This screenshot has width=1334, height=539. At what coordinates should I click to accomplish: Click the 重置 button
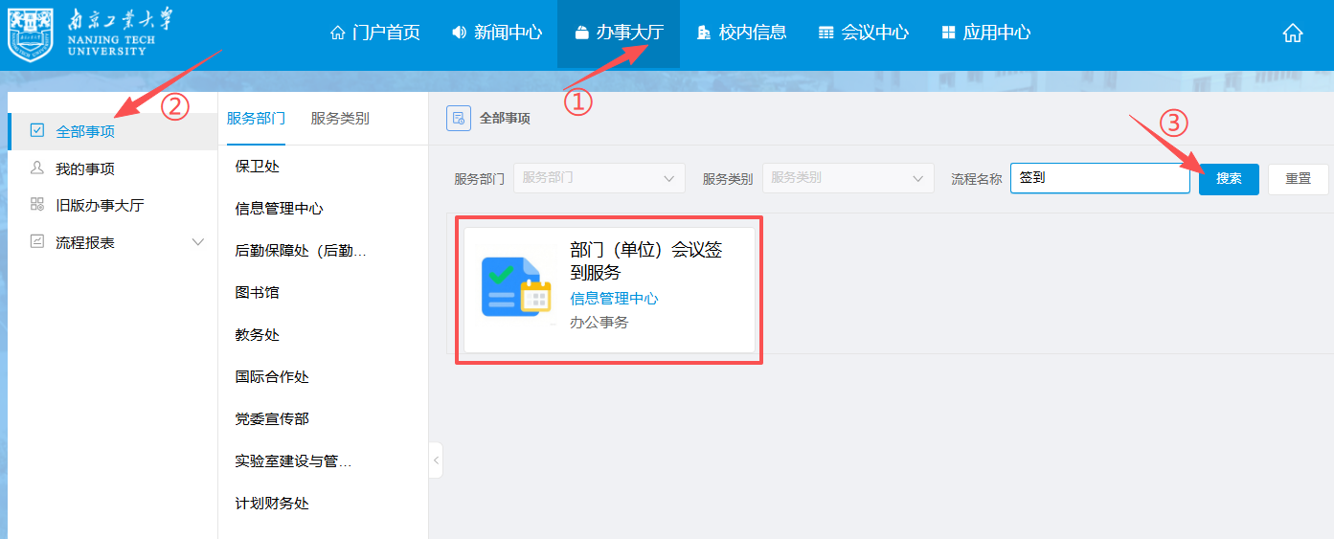(1298, 179)
